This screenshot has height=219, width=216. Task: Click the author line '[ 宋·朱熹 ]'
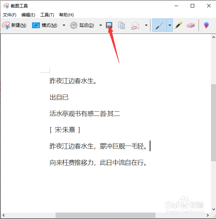pos(65,130)
